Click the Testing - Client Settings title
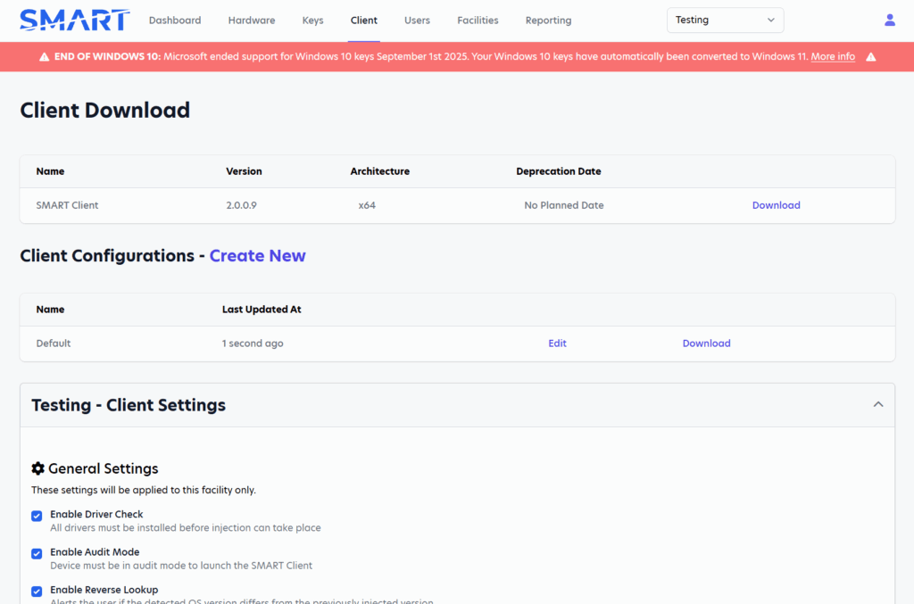The height and width of the screenshot is (604, 914). point(129,405)
